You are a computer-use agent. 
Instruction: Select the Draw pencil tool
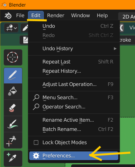[x=13, y=76]
